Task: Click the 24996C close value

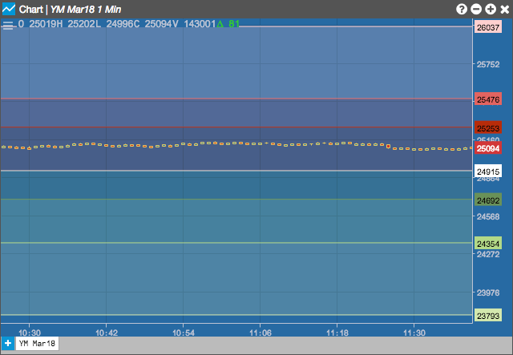Action: pos(123,24)
